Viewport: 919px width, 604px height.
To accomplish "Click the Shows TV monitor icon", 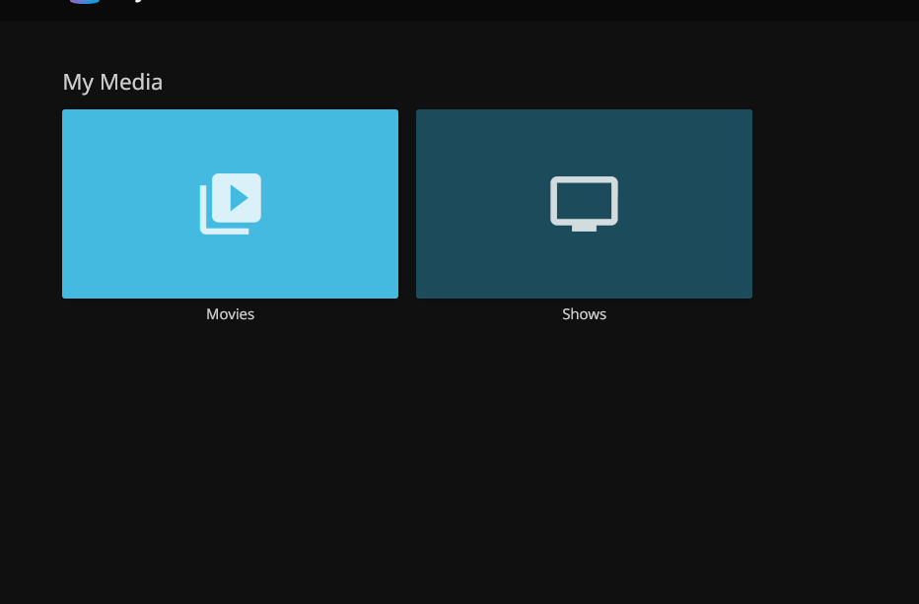I will point(584,202).
